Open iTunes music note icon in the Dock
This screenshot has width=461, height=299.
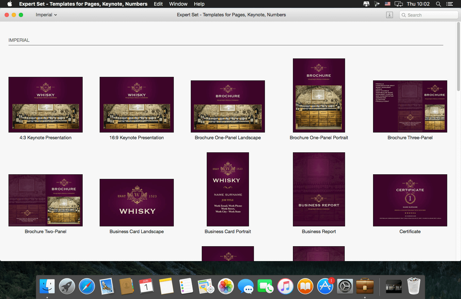point(285,286)
